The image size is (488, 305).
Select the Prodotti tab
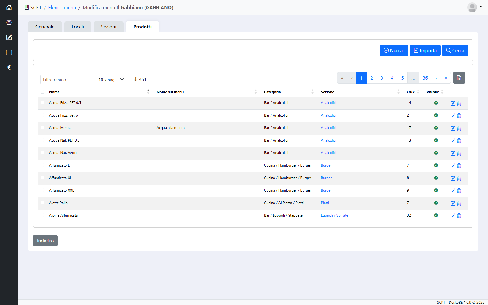click(142, 27)
